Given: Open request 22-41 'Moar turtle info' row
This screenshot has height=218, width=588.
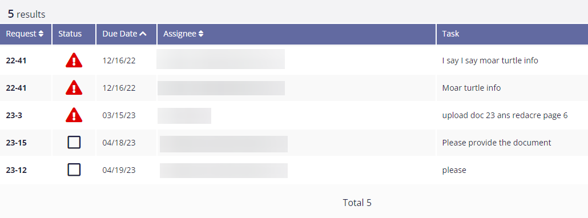Looking at the screenshot, I should 16,88.
